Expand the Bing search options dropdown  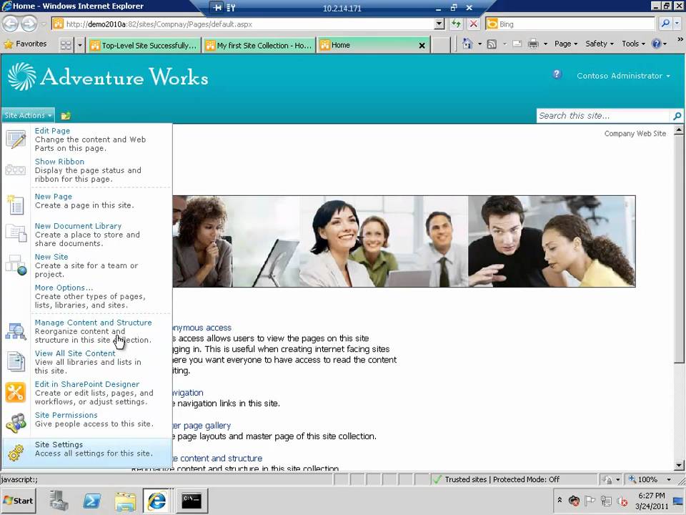pos(677,24)
